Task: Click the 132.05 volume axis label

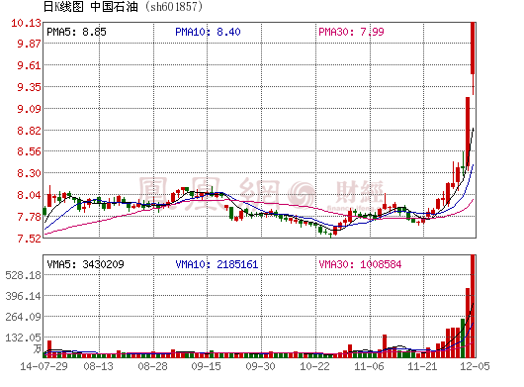Action: click(23, 338)
